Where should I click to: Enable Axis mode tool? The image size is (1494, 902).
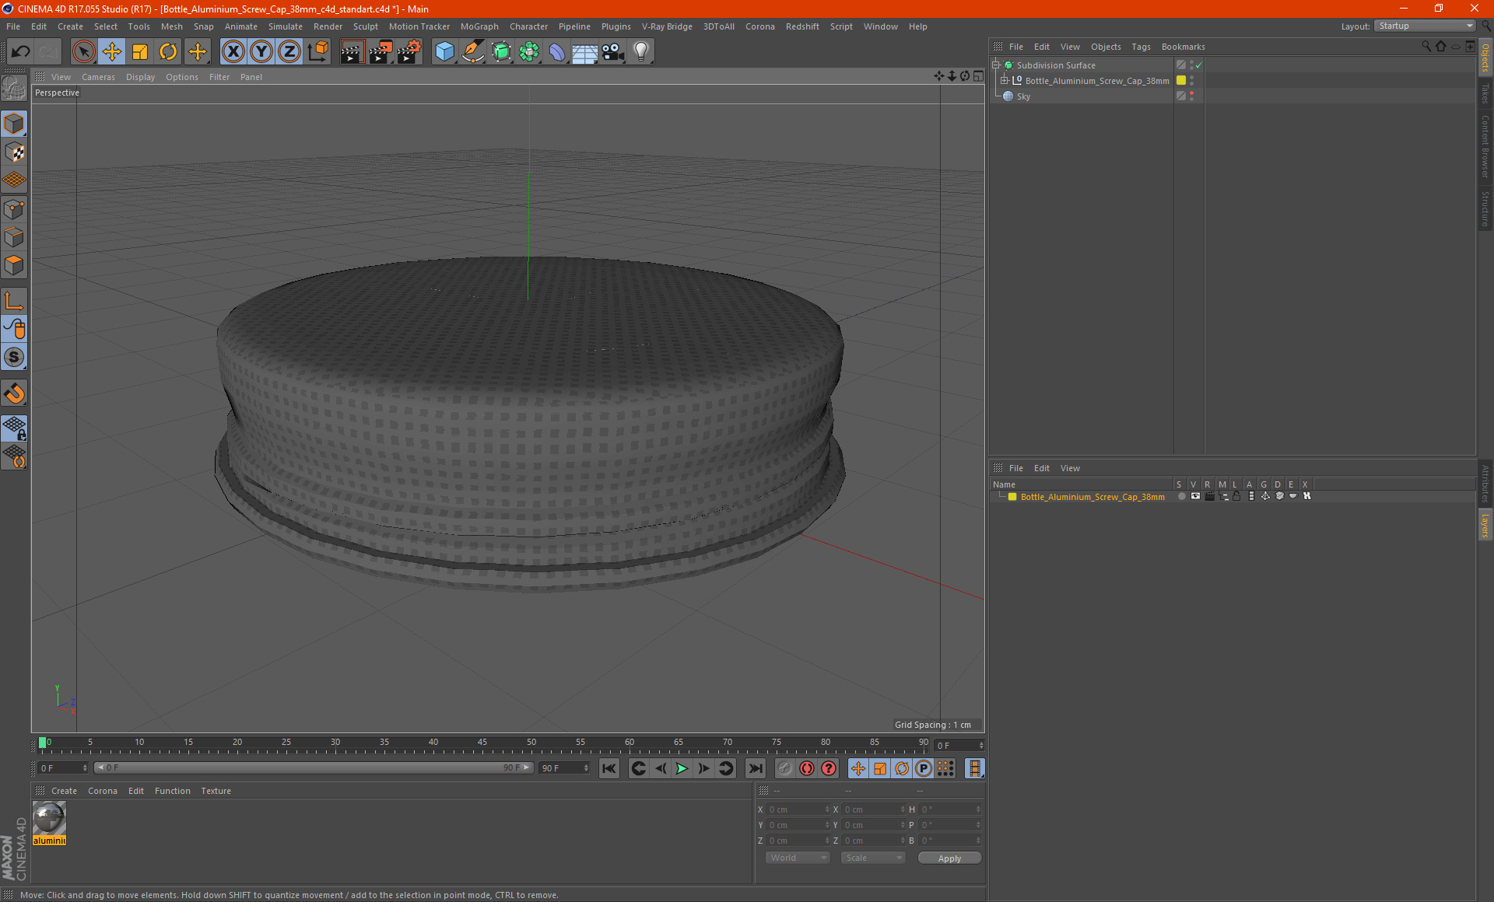coord(14,301)
